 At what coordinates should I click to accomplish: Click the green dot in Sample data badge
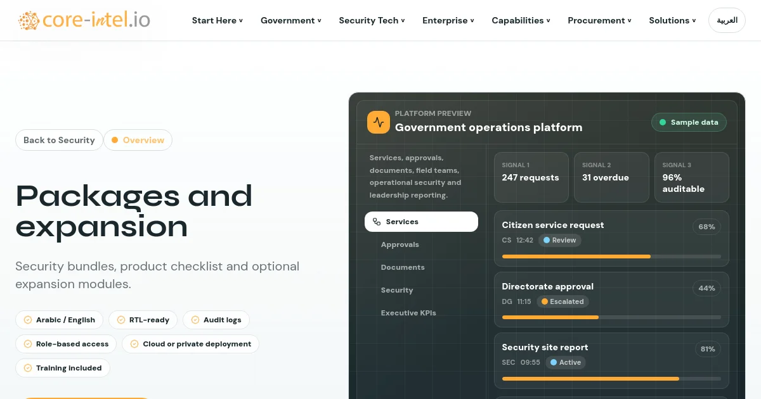(663, 122)
